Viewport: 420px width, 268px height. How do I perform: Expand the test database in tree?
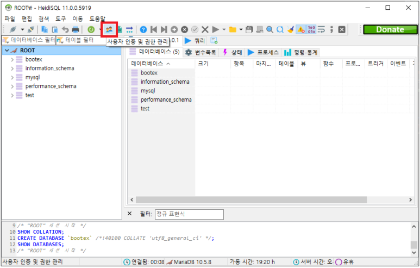coord(12,96)
